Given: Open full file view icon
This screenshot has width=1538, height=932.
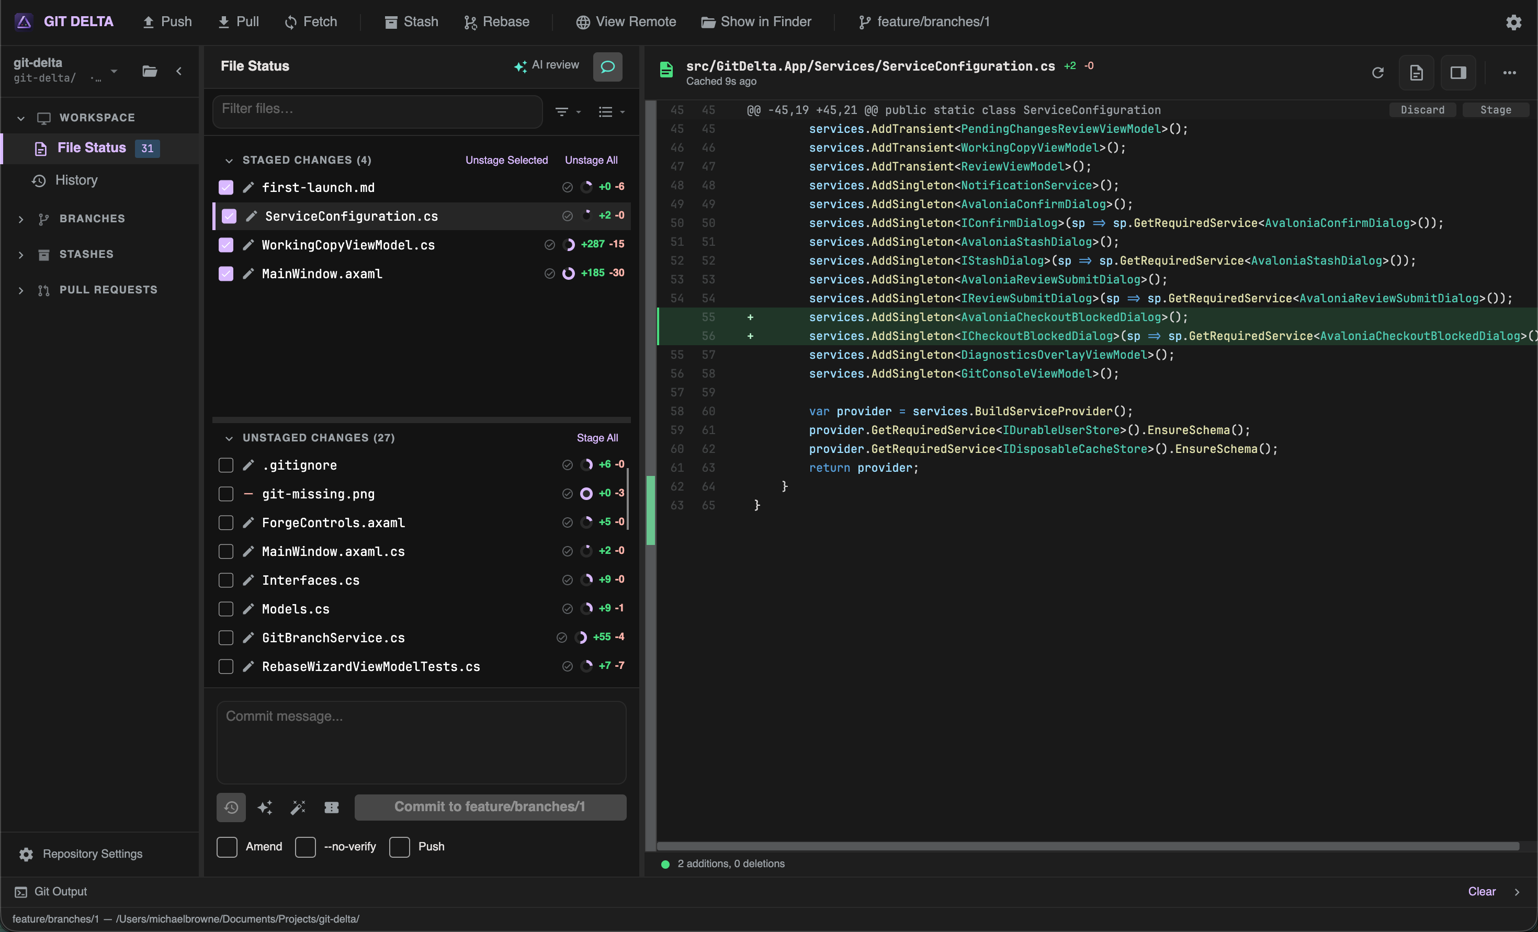Looking at the screenshot, I should 1416,72.
